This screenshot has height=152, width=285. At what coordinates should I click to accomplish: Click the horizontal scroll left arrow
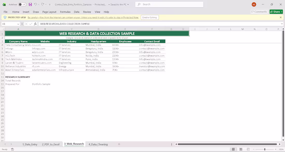(176, 144)
